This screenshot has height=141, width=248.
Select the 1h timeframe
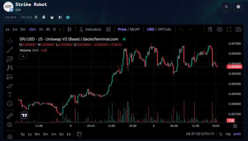click(41, 29)
